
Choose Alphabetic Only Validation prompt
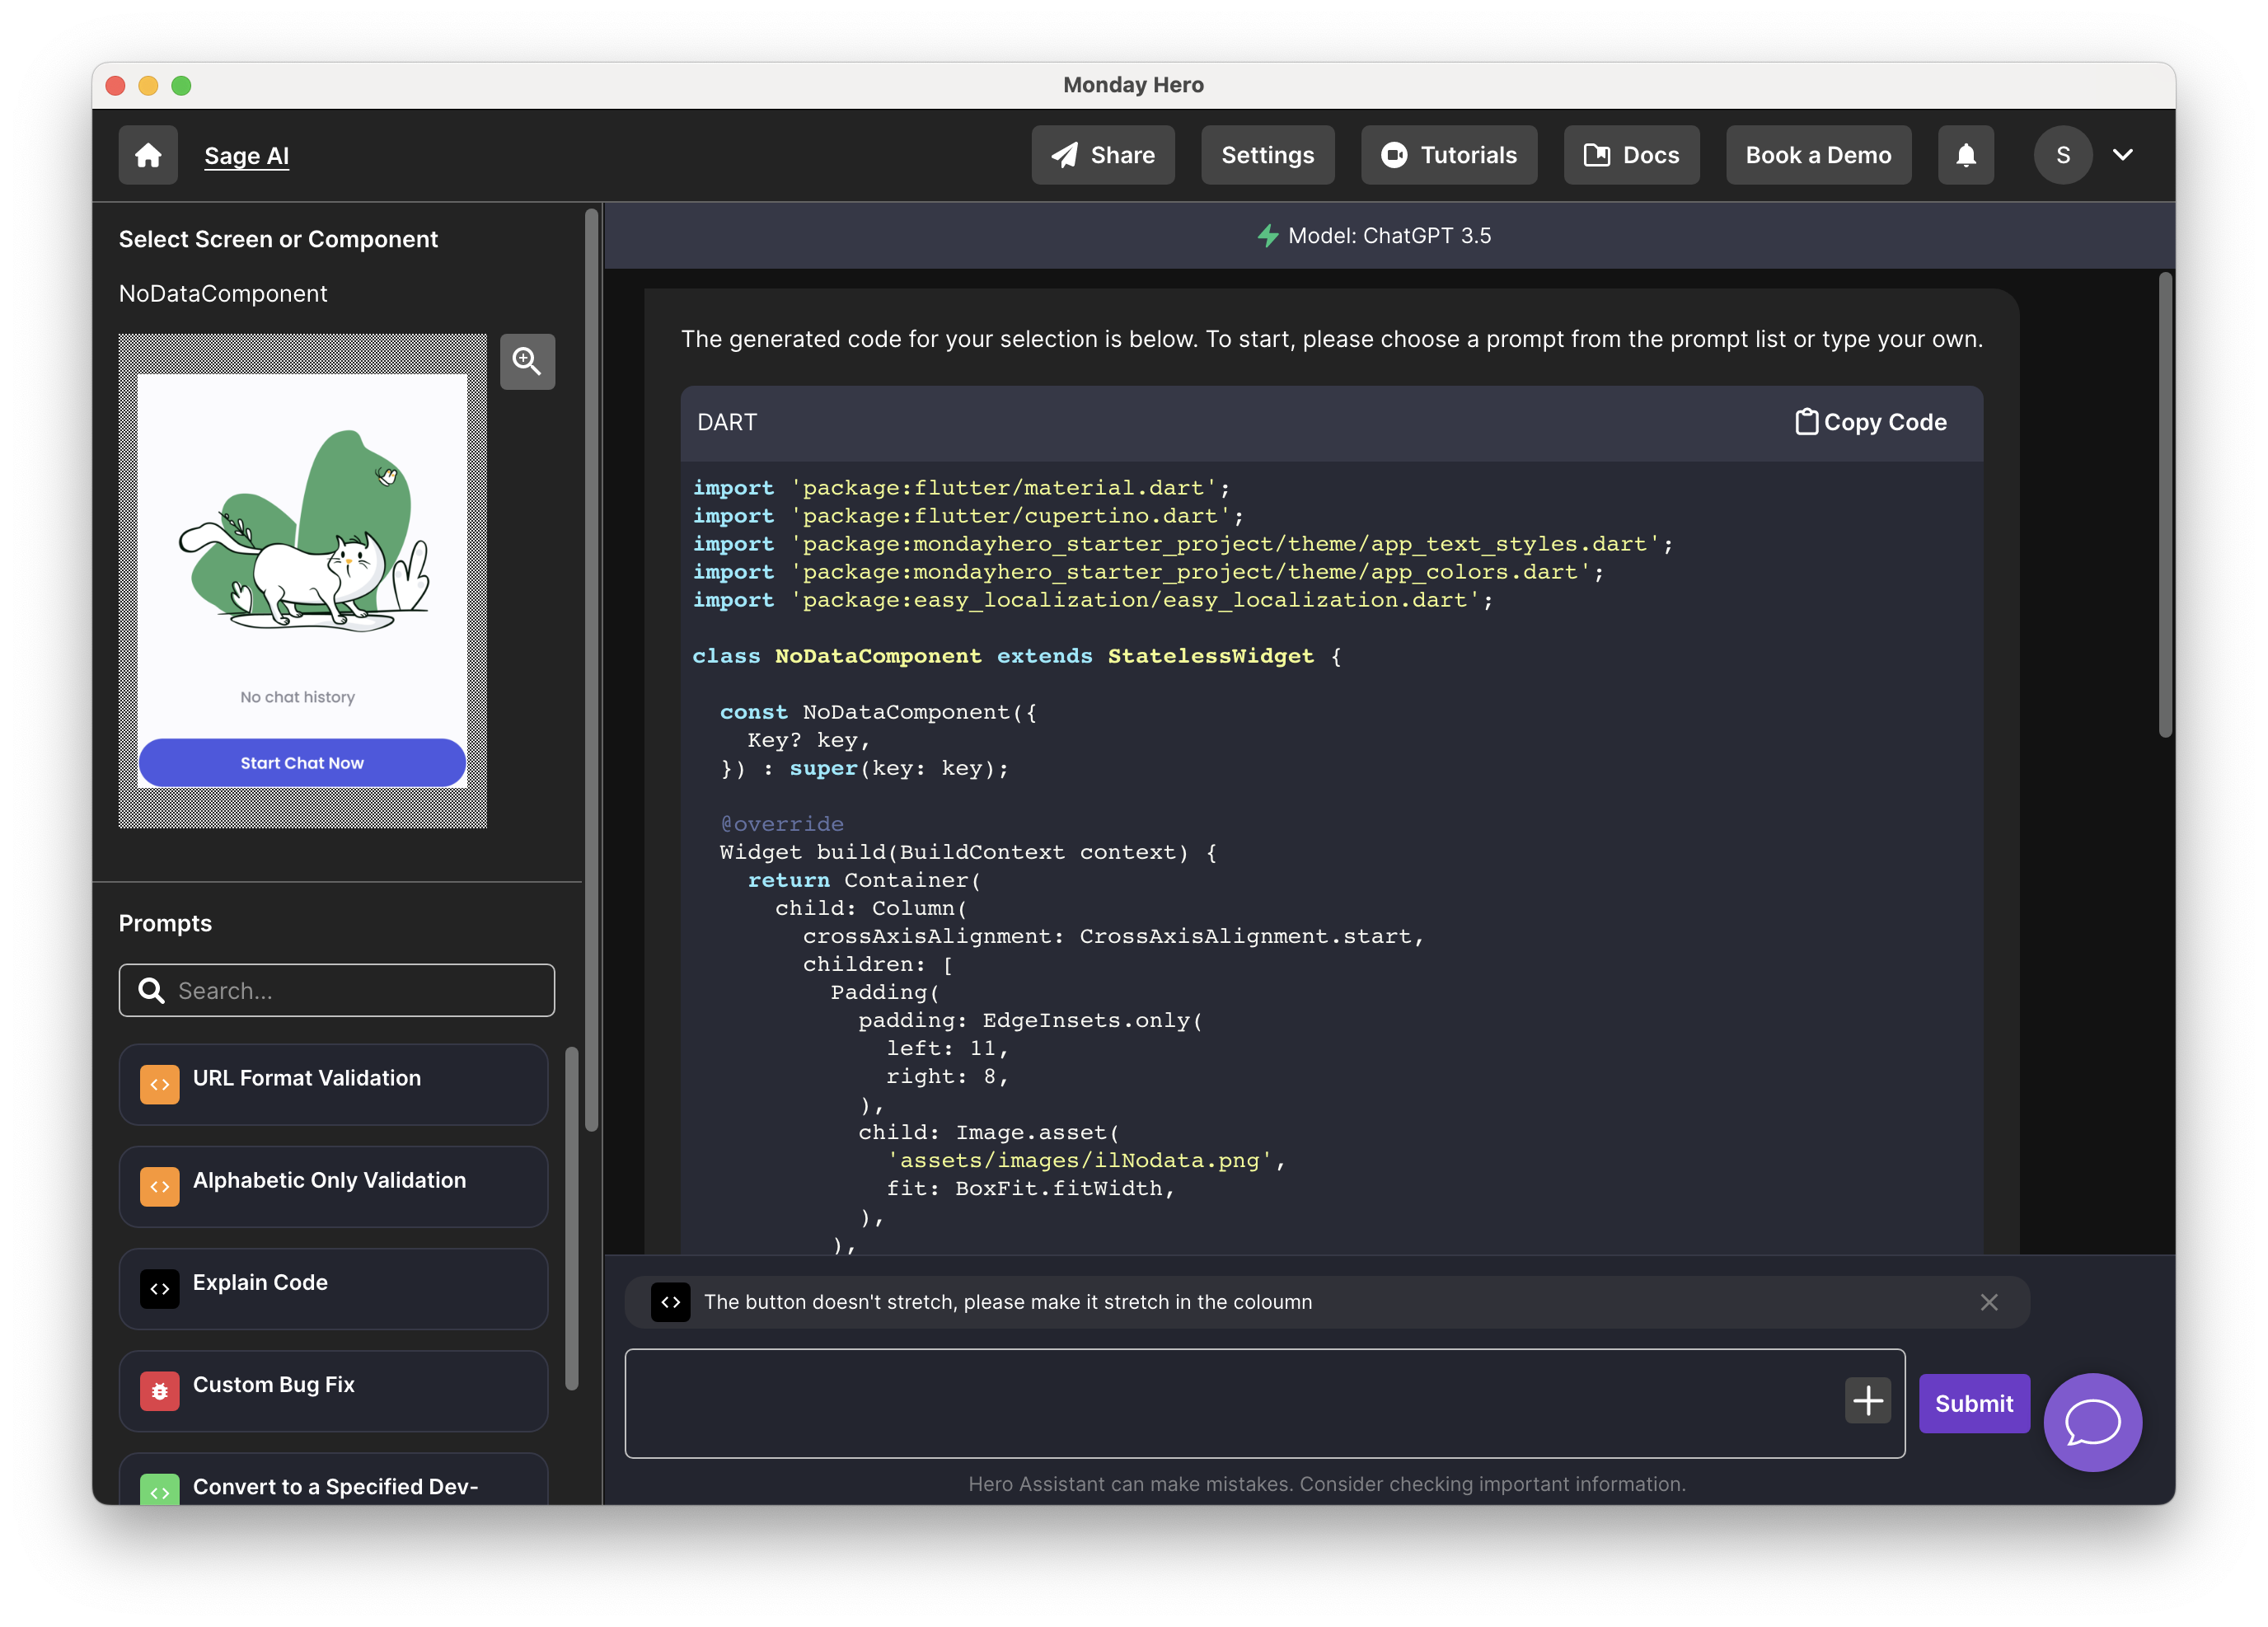tap(333, 1185)
